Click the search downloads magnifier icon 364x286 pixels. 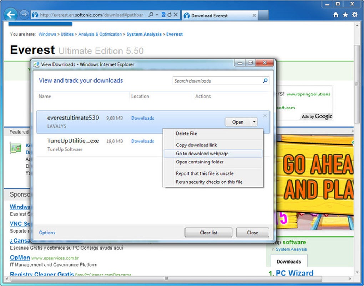coord(265,80)
